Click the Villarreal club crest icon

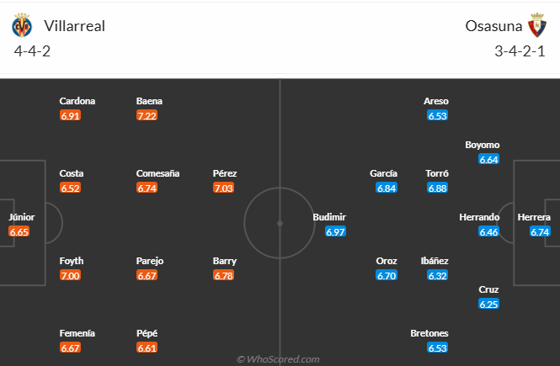(23, 25)
